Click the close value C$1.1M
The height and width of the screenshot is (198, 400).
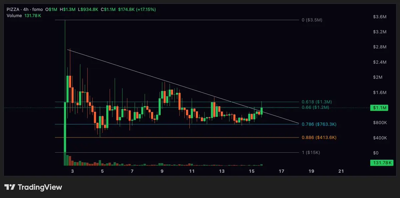click(108, 9)
